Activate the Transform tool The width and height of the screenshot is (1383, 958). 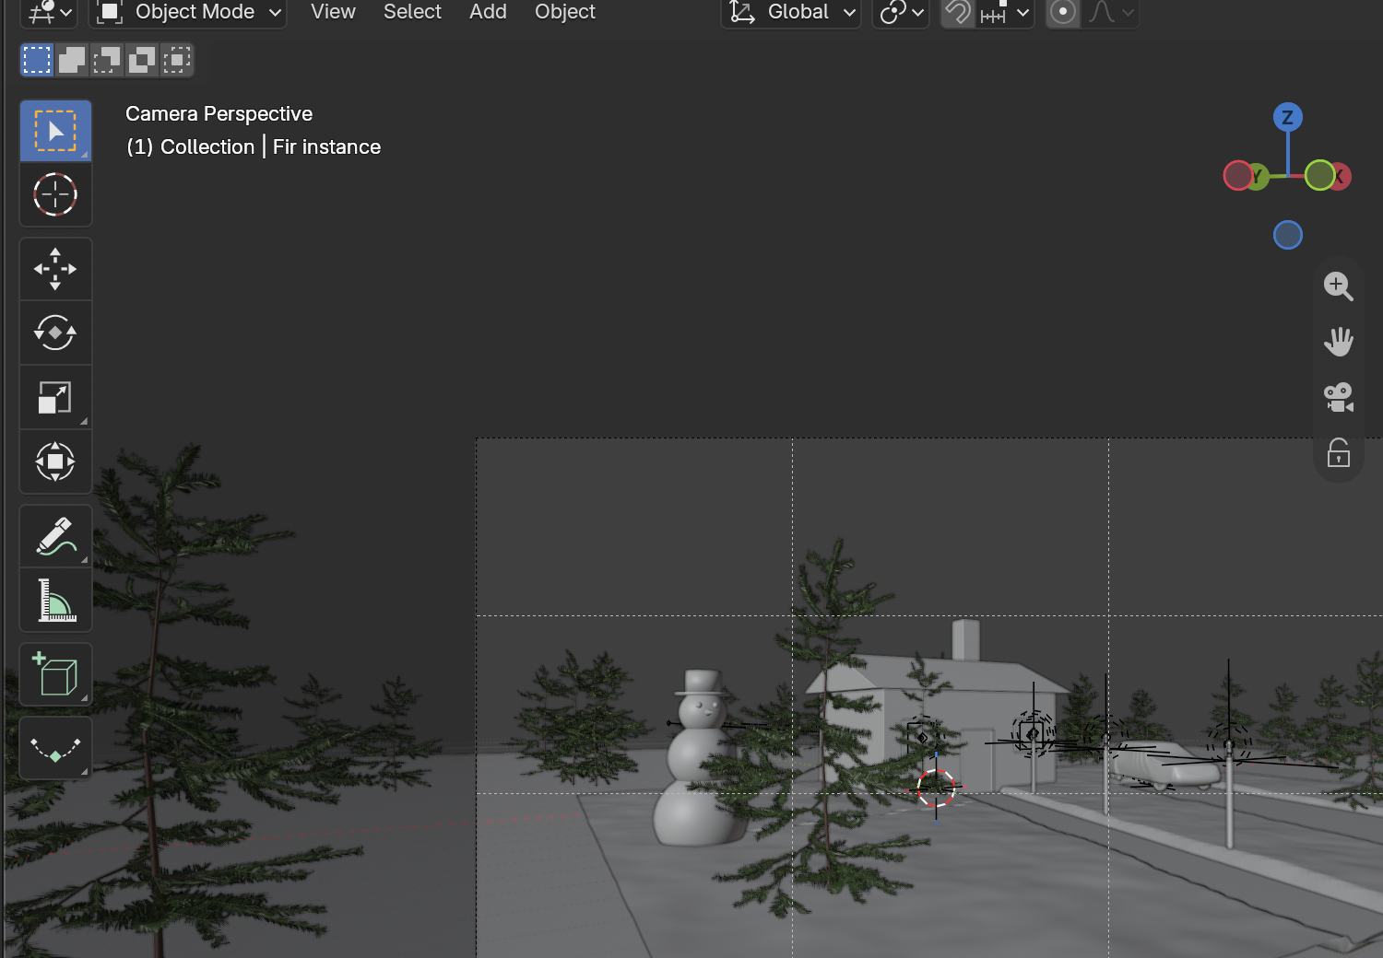[x=55, y=461]
